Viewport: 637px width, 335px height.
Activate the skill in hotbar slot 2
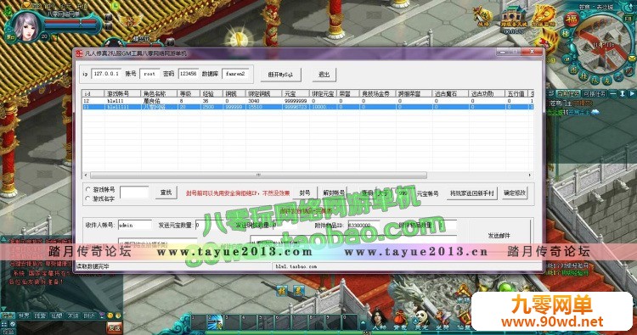pyautogui.click(x=215, y=321)
